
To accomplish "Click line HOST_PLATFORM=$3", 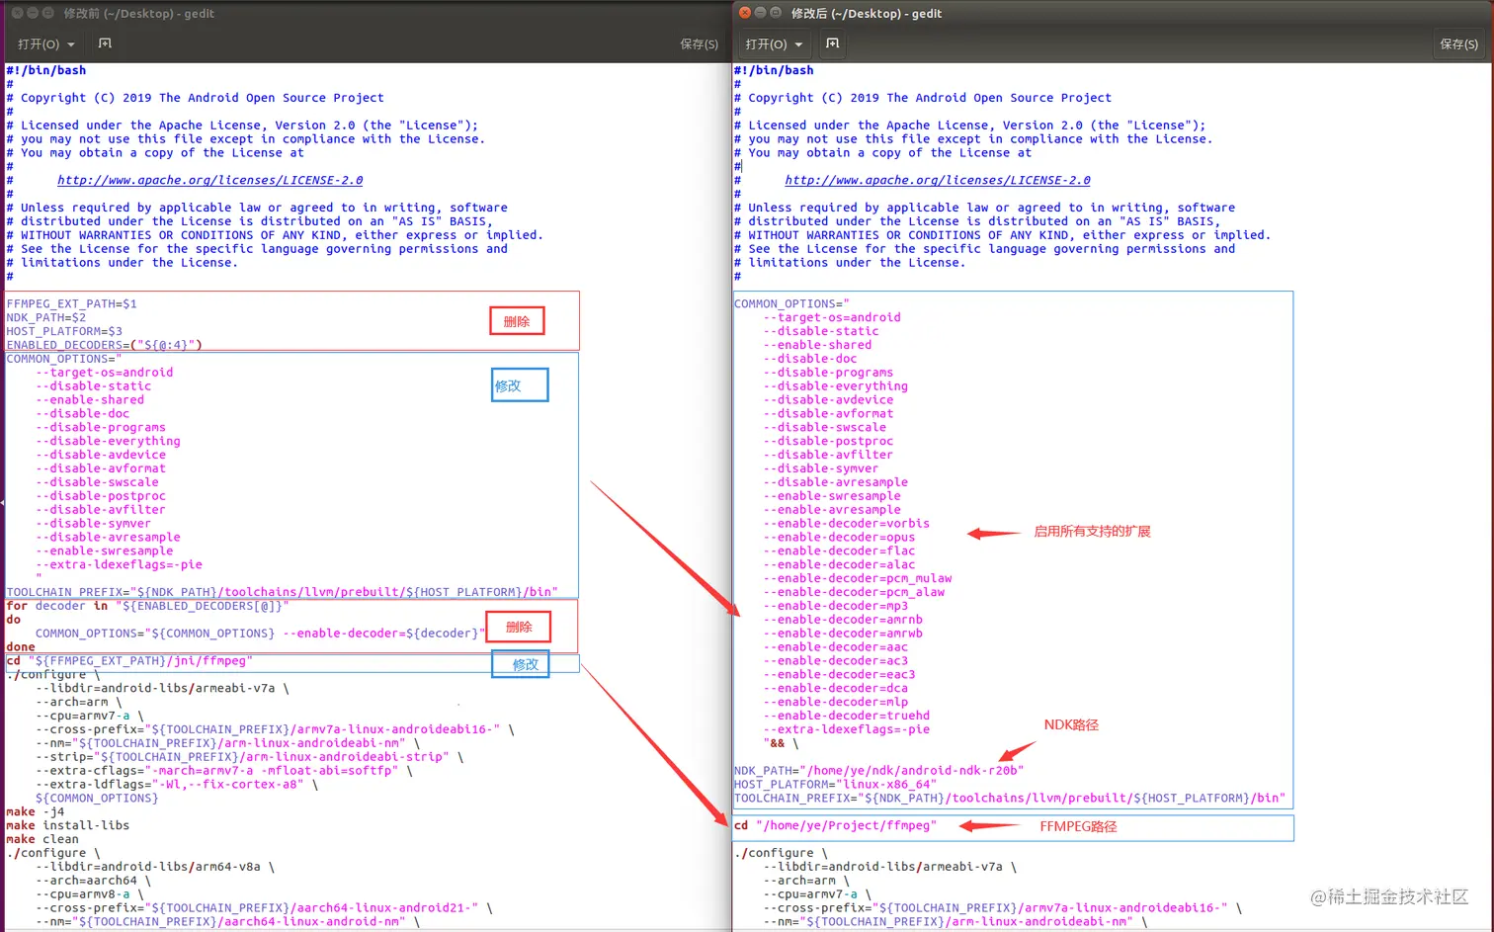I will coord(64,331).
